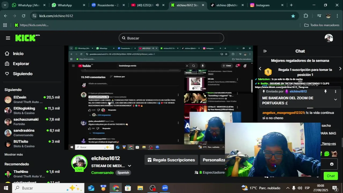Bookmark star icon in address bar

pyautogui.click(x=293, y=16)
